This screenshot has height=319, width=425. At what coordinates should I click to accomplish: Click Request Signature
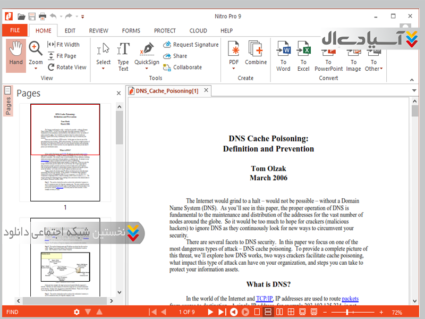click(191, 45)
